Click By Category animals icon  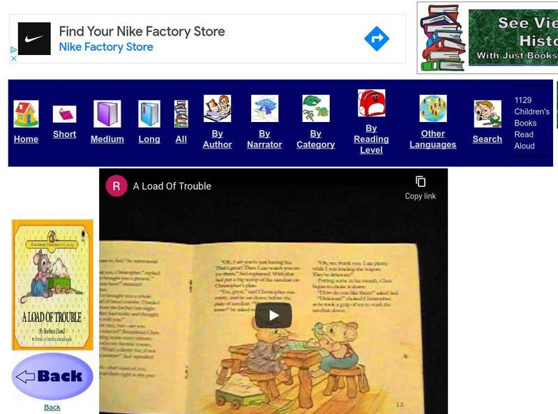[x=316, y=109]
